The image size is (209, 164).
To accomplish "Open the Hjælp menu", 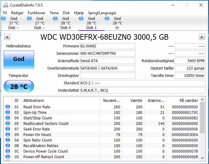I will pos(79,13).
